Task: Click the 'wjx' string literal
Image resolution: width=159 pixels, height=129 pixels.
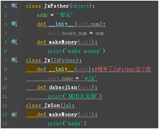Action: (89, 78)
